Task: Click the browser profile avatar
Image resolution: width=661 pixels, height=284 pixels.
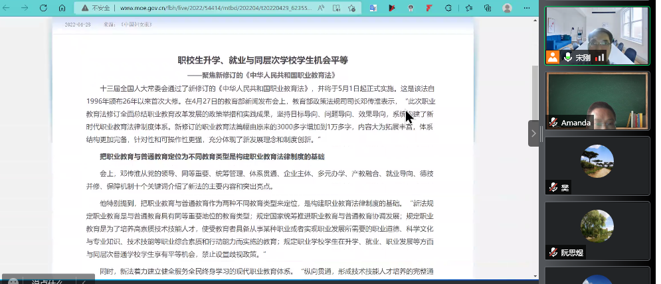Action: (507, 8)
